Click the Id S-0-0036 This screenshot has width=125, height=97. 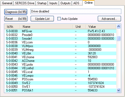pos(12,42)
